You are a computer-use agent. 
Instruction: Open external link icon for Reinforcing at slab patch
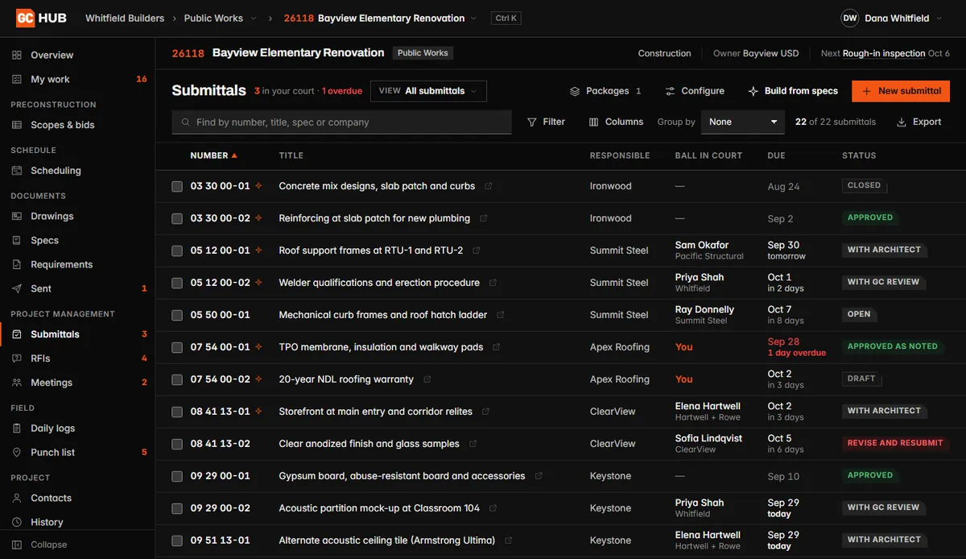[483, 218]
